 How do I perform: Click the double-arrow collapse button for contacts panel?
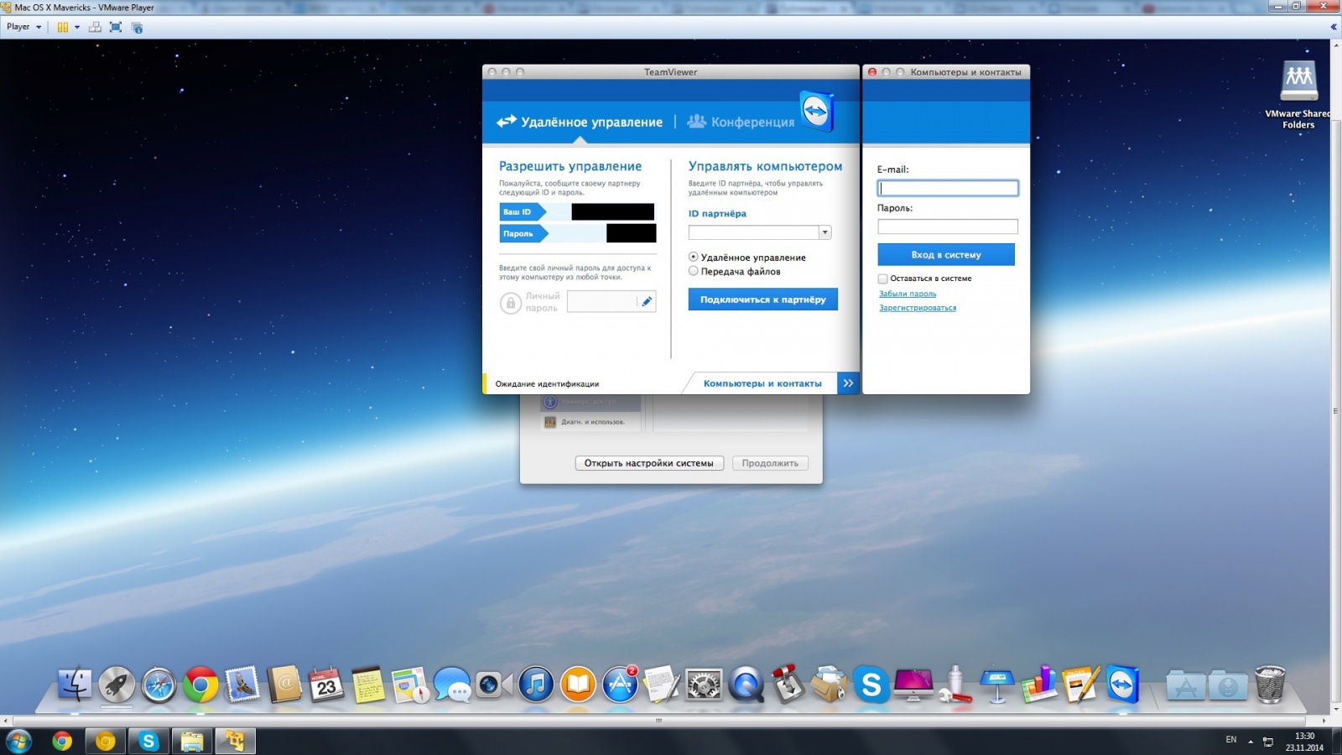tap(848, 383)
